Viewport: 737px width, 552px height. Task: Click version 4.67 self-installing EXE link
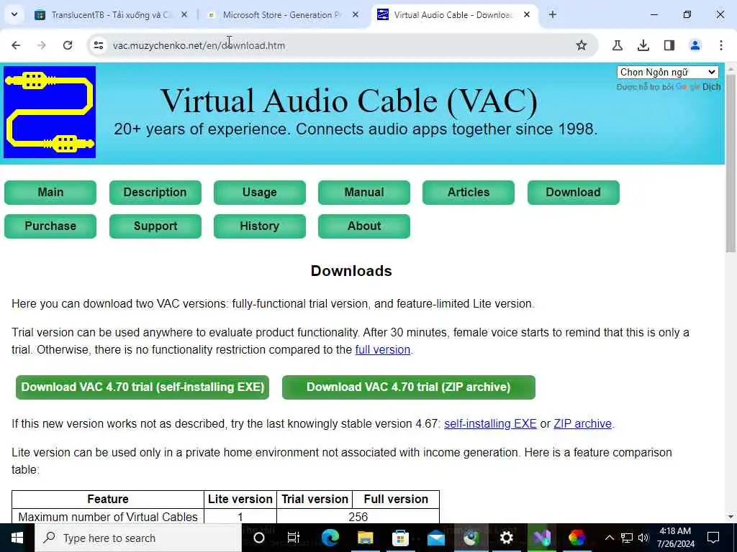[490, 423]
